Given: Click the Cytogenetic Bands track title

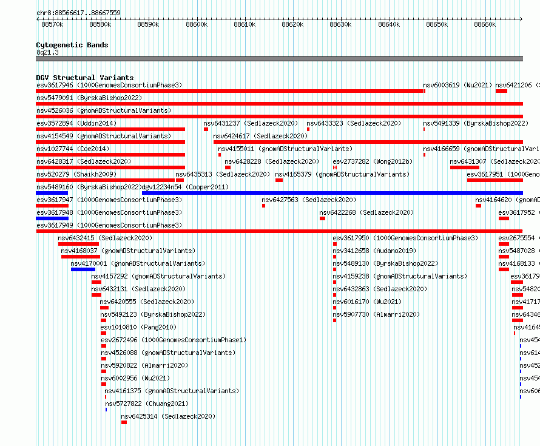Looking at the screenshot, I should click(x=72, y=45).
